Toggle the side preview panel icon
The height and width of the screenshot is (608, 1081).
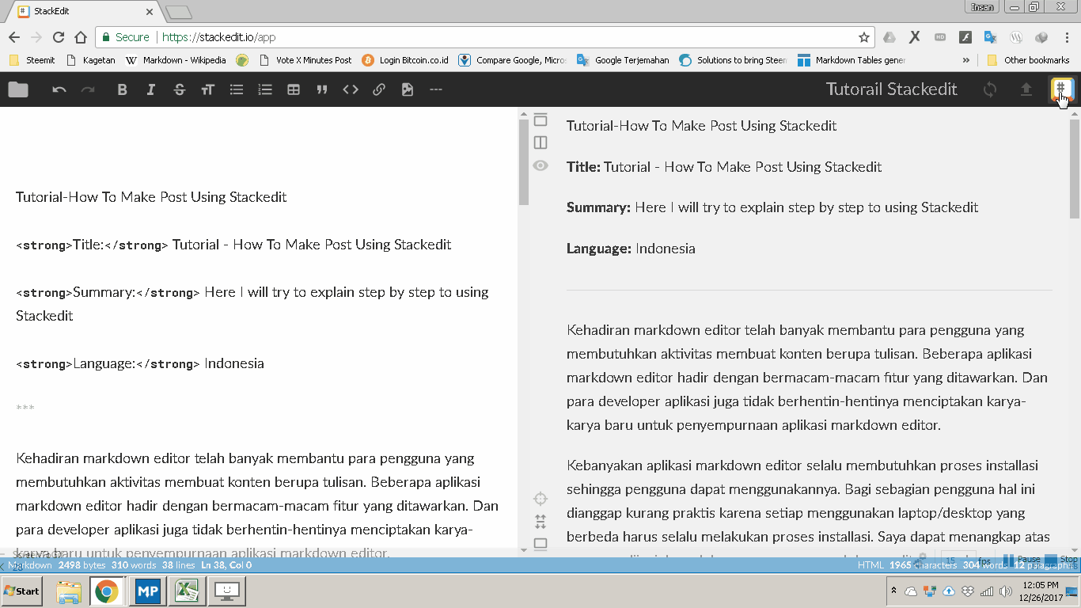tap(540, 142)
